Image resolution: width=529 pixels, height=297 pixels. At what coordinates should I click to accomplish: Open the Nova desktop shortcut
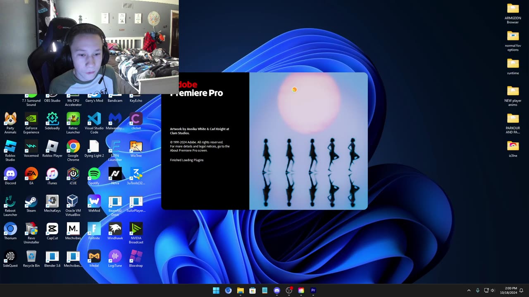pos(115,176)
